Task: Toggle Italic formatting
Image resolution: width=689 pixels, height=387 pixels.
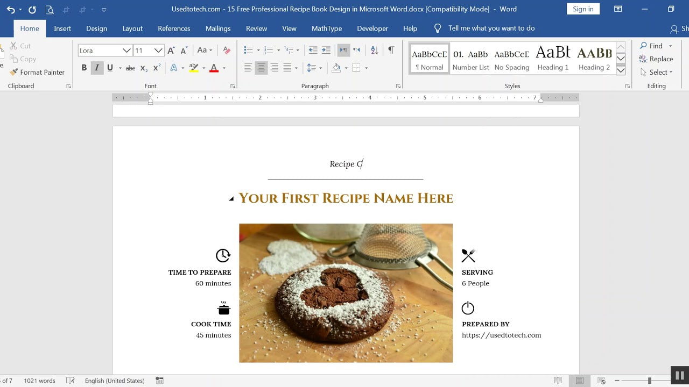Action: 97,68
